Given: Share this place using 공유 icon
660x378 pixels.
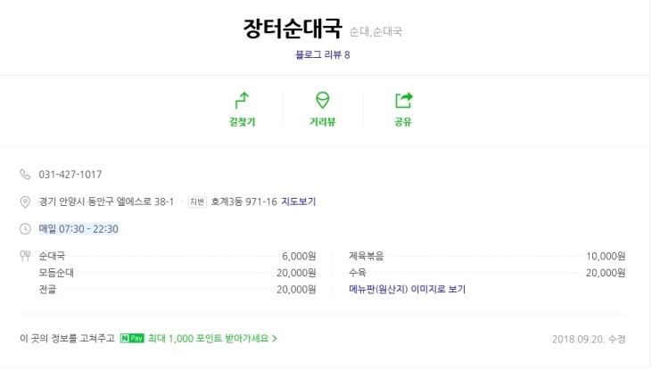Looking at the screenshot, I should (403, 101).
